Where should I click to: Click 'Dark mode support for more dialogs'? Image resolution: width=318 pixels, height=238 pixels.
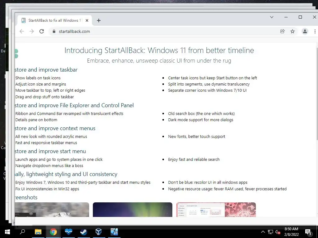pos(201,120)
